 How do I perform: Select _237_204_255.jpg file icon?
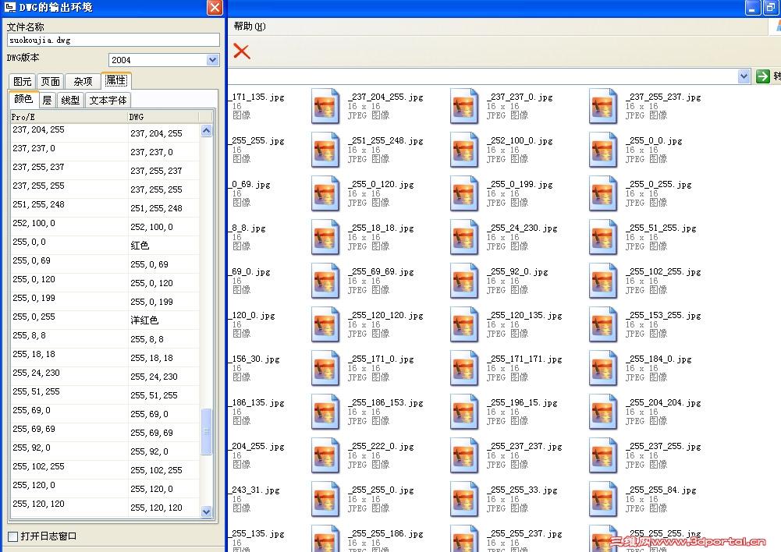pos(325,106)
